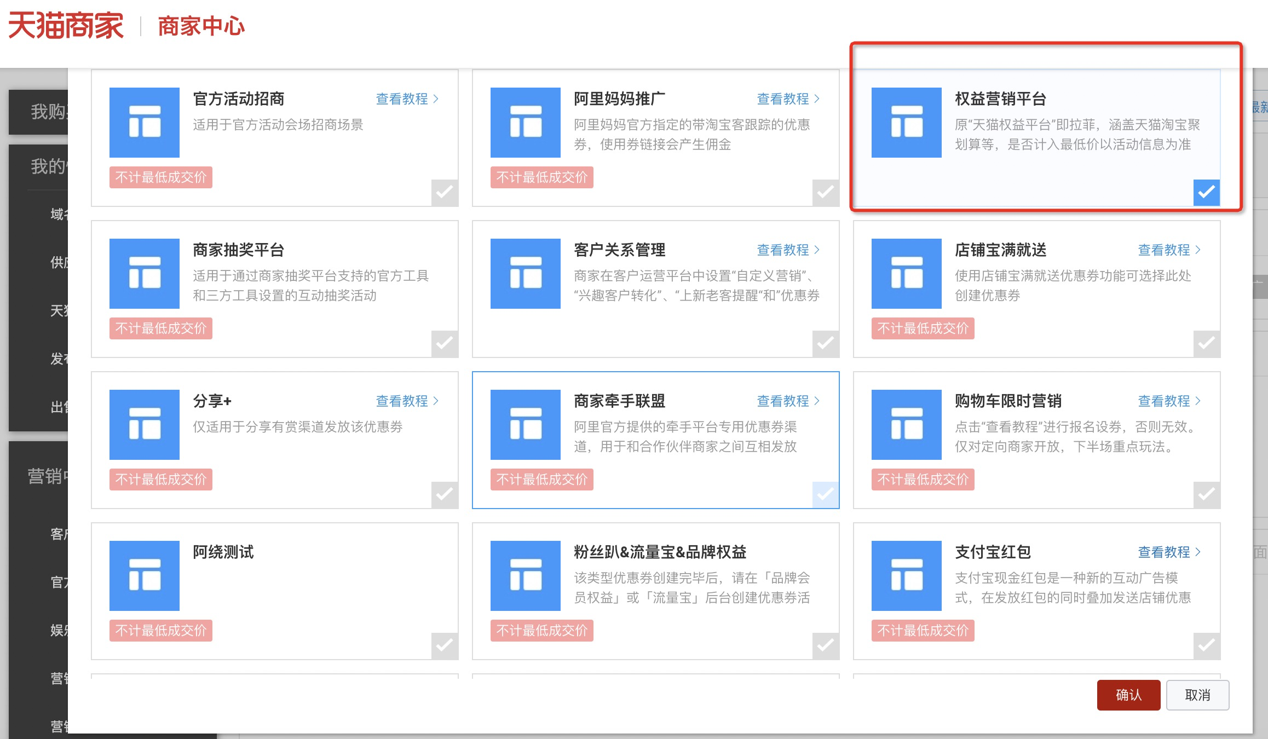
Task: Open 查看教程 for 客户关系管理
Action: click(788, 250)
